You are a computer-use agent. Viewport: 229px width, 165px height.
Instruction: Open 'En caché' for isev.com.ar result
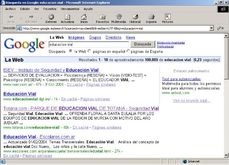point(75,85)
